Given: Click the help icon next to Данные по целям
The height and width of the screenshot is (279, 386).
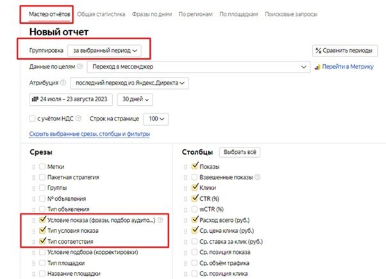Looking at the screenshot, I should point(80,66).
